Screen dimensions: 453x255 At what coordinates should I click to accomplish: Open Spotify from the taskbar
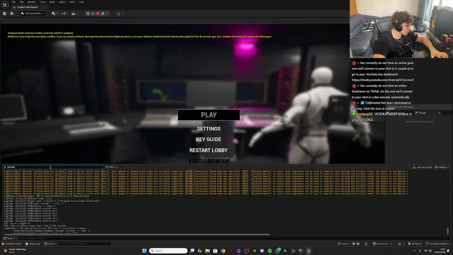[270, 251]
